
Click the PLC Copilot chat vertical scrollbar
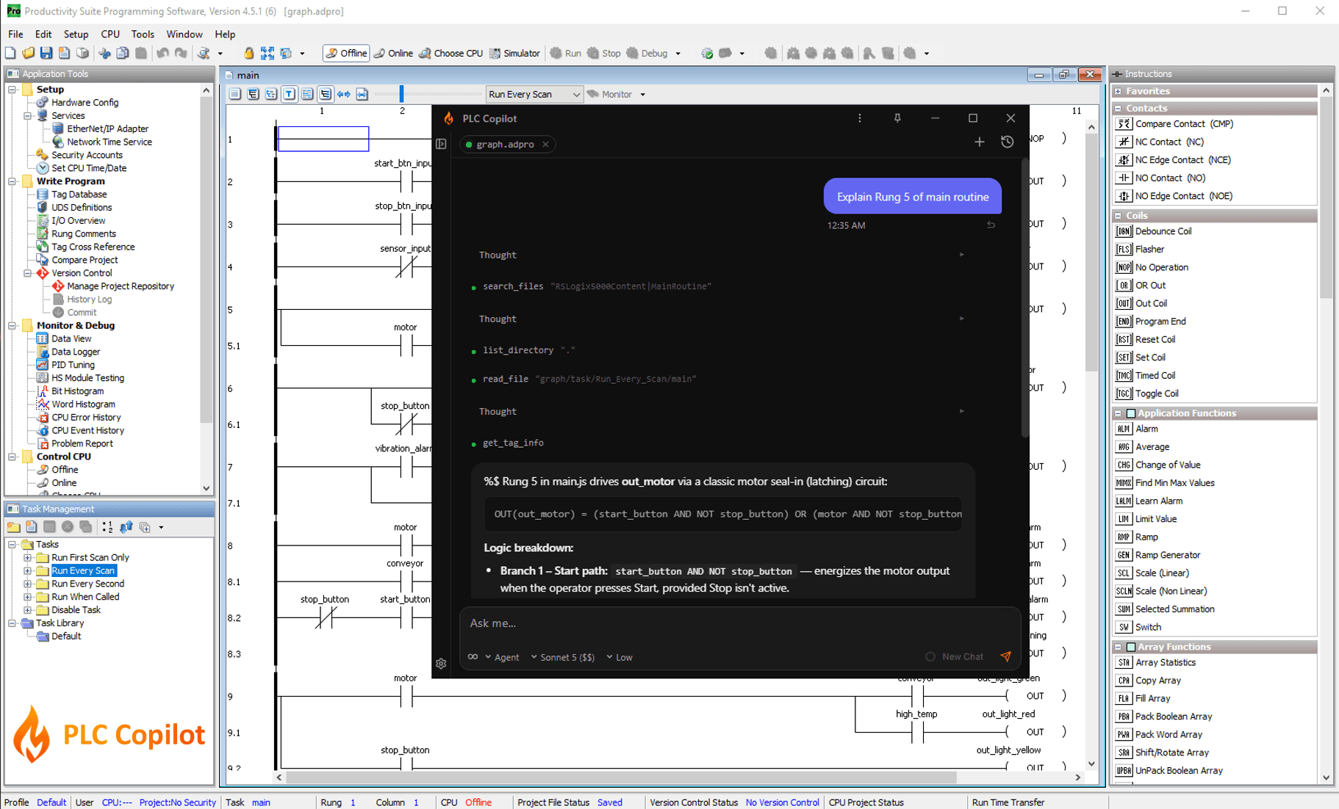[1025, 297]
